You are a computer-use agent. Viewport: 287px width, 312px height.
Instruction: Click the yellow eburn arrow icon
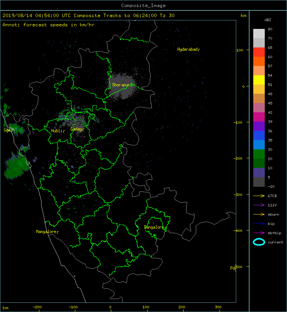tap(259, 214)
